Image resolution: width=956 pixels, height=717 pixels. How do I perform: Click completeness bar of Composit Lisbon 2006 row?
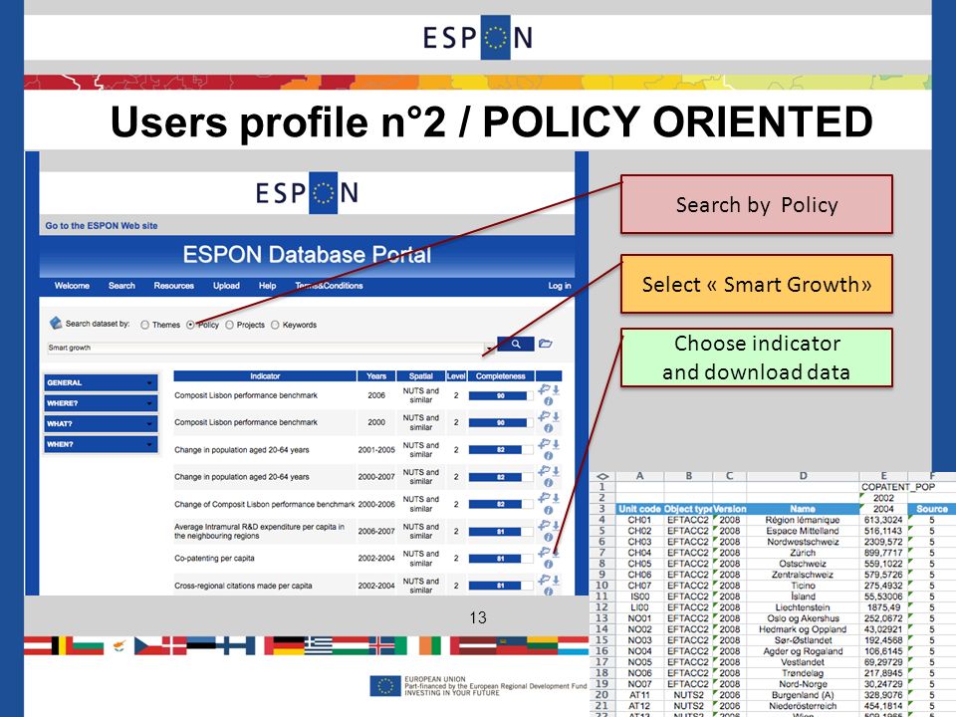click(x=501, y=395)
